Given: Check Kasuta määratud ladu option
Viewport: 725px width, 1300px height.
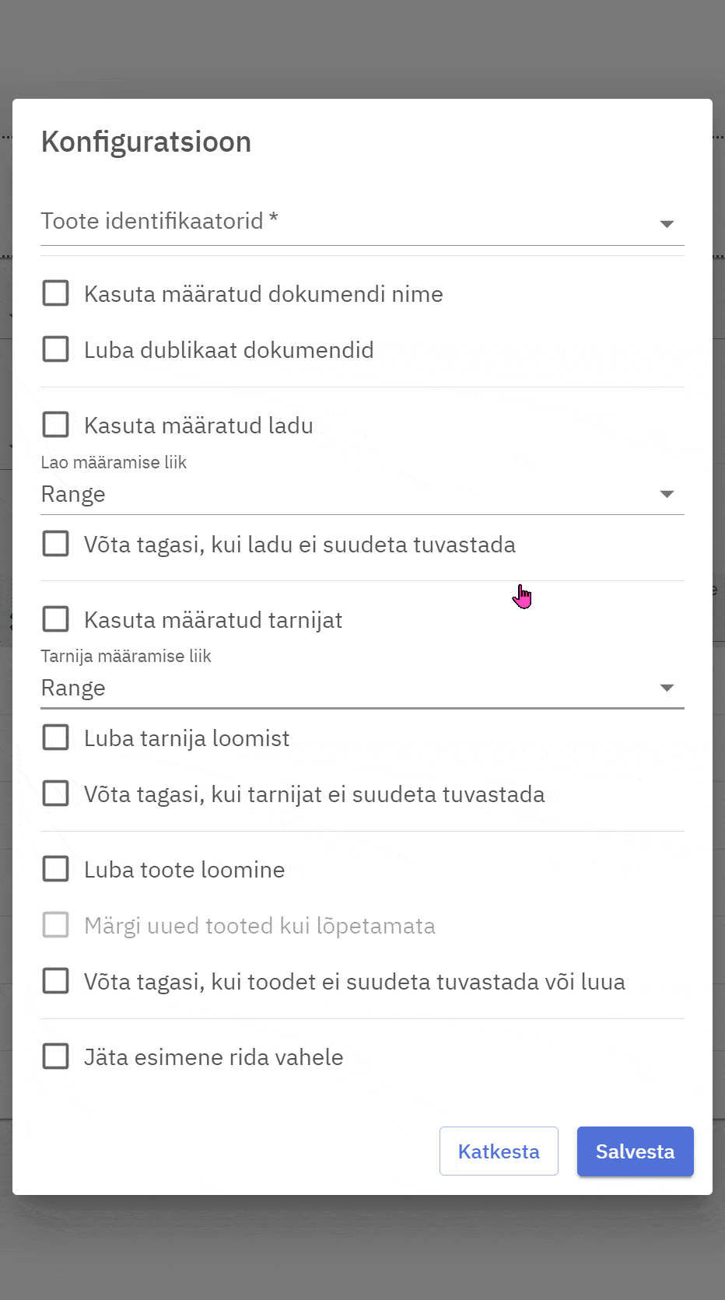Looking at the screenshot, I should click(x=55, y=426).
